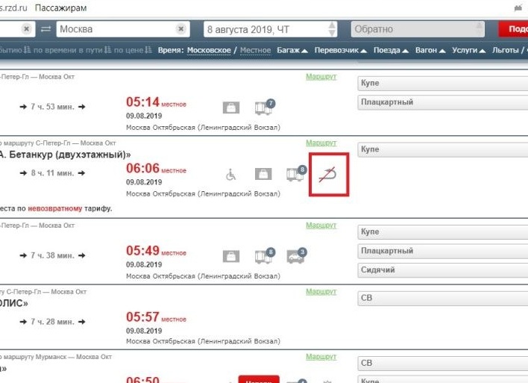This screenshot has height=383, width=528.
Task: Click carriage icon on 06:06 train
Action: click(x=296, y=173)
